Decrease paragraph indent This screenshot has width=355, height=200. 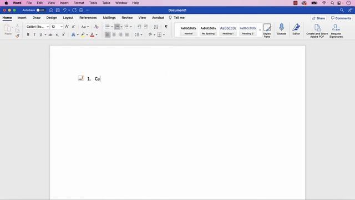coord(139,27)
